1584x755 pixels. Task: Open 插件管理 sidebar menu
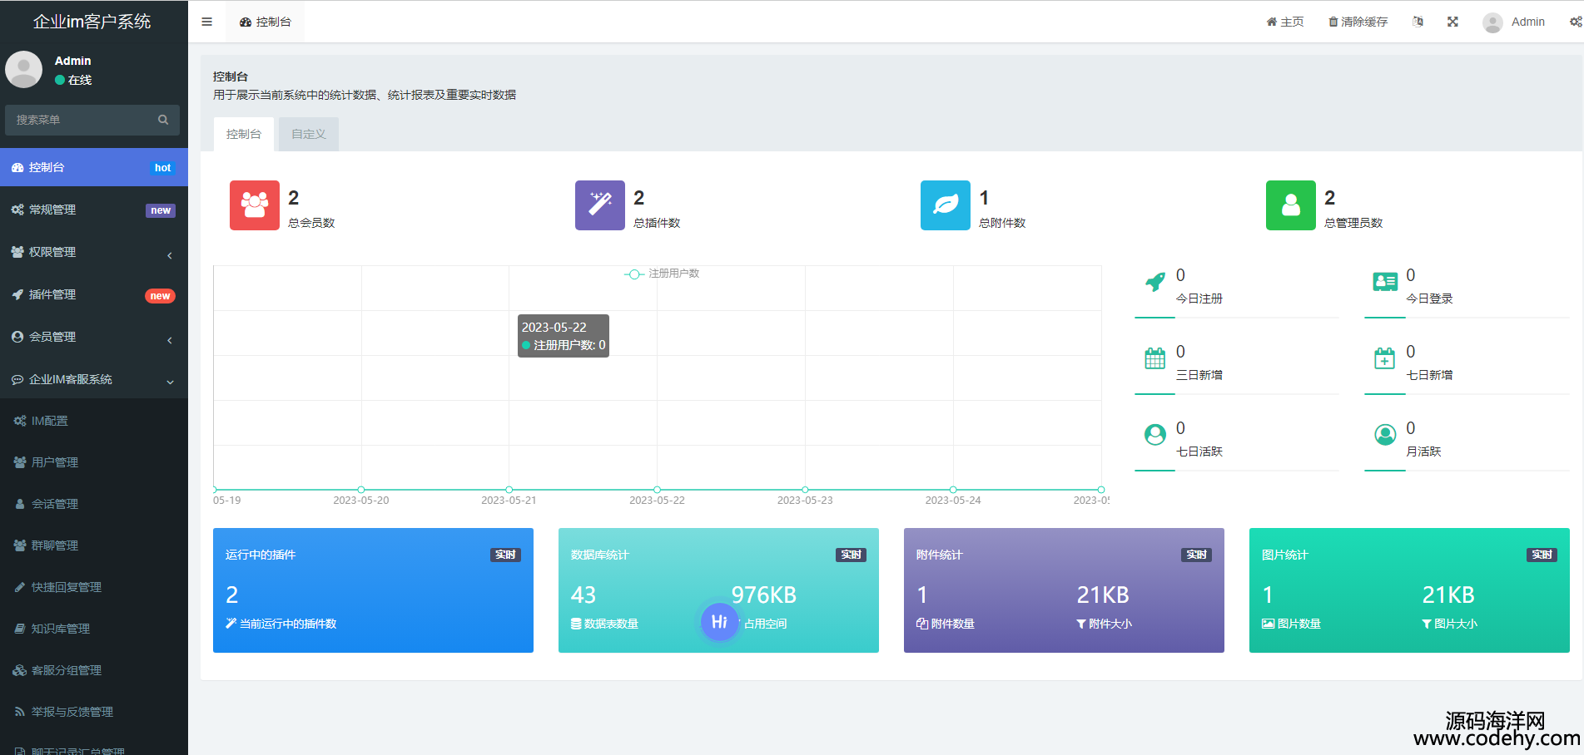pos(94,294)
